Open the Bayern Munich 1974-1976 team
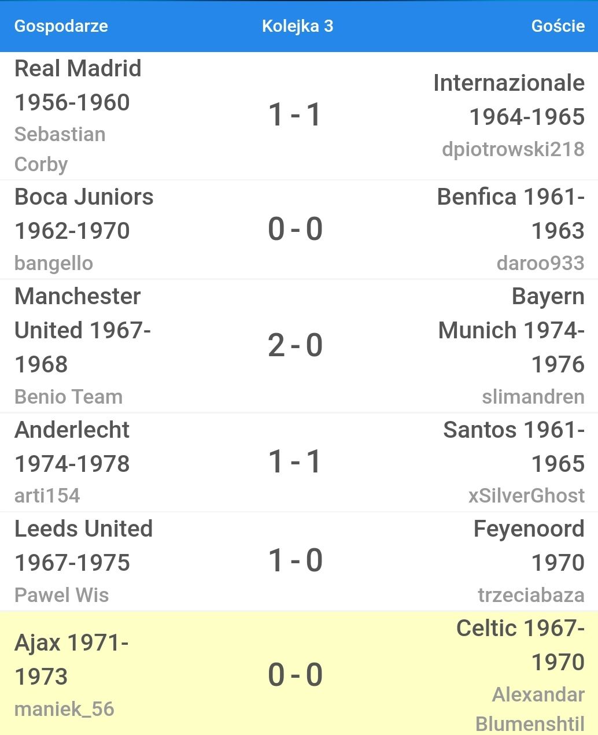 [x=511, y=330]
